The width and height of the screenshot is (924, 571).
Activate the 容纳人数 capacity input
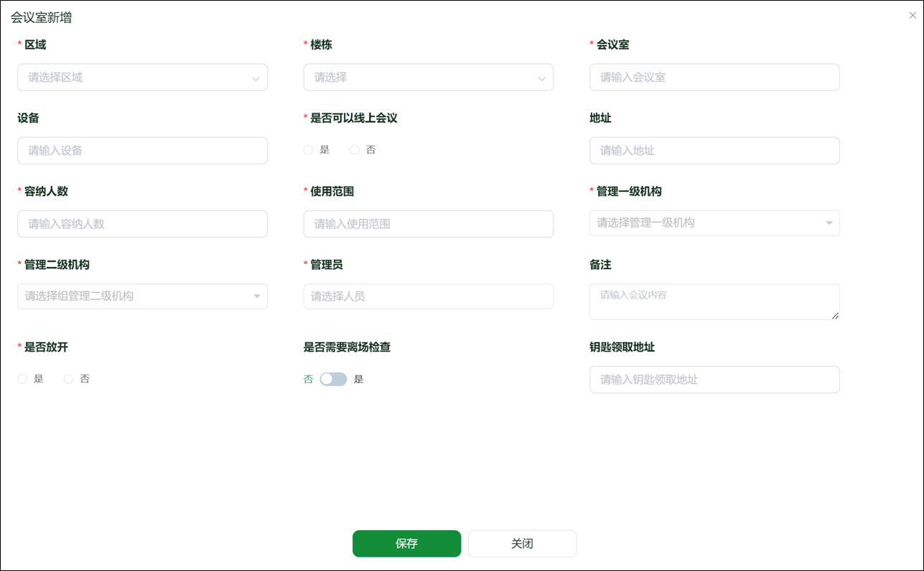tap(142, 223)
